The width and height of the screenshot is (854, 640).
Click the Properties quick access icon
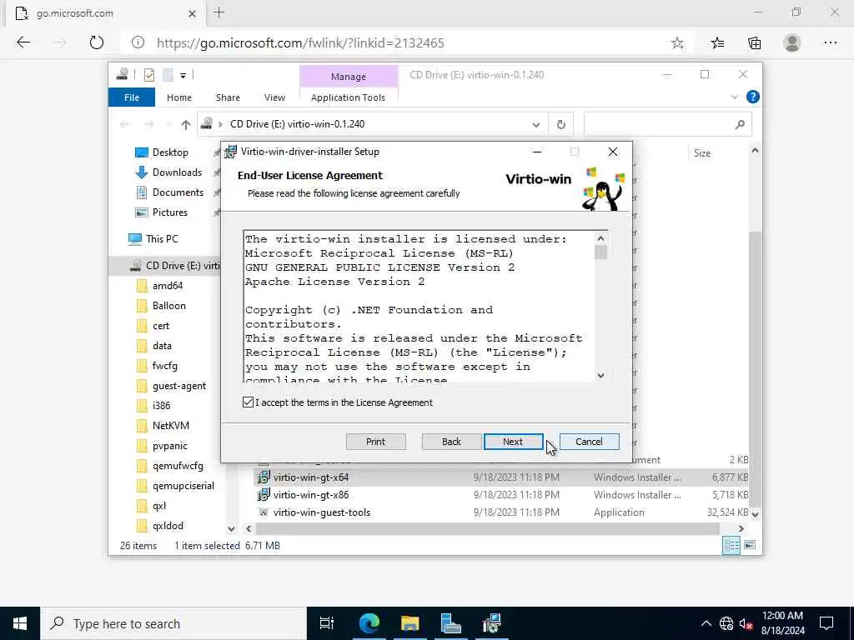coord(148,75)
